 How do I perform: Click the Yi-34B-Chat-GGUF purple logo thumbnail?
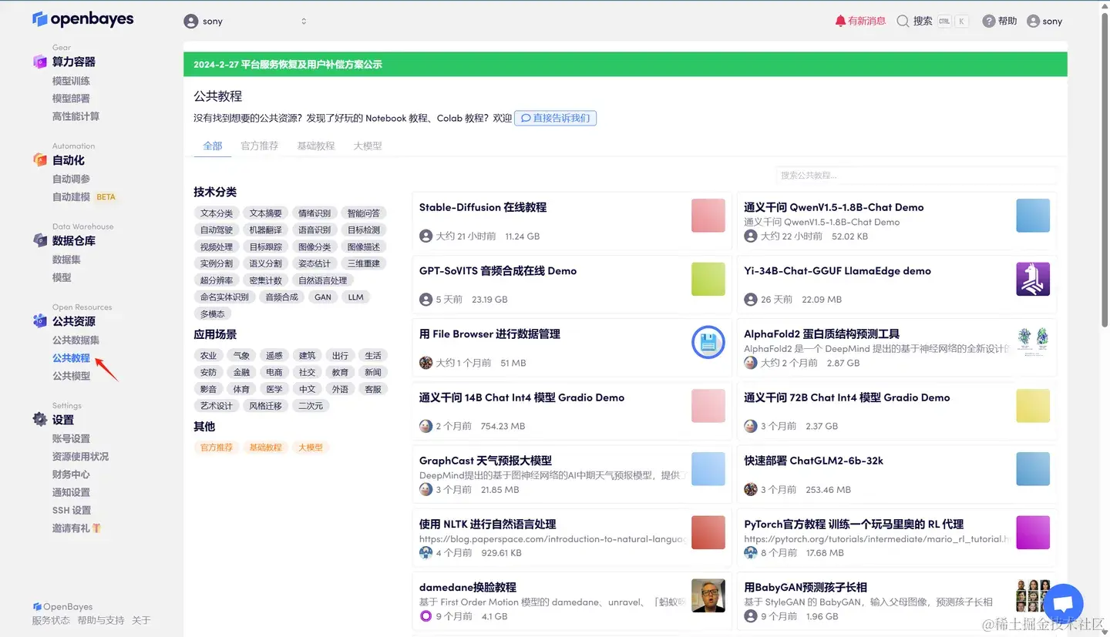point(1033,279)
